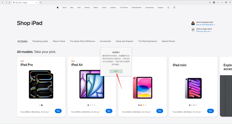
Task: Click the globe translate icon in title bar
Action: 214,2
